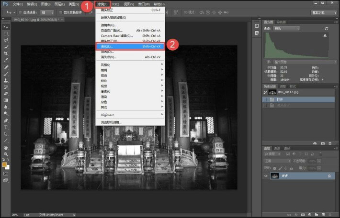Open the 图像(I) menu in the menu bar
The height and width of the screenshot is (218, 340).
pyautogui.click(x=46, y=4)
